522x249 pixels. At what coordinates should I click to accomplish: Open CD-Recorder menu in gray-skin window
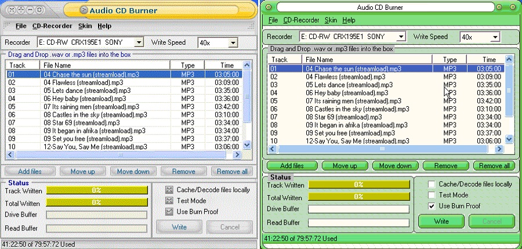click(x=52, y=26)
